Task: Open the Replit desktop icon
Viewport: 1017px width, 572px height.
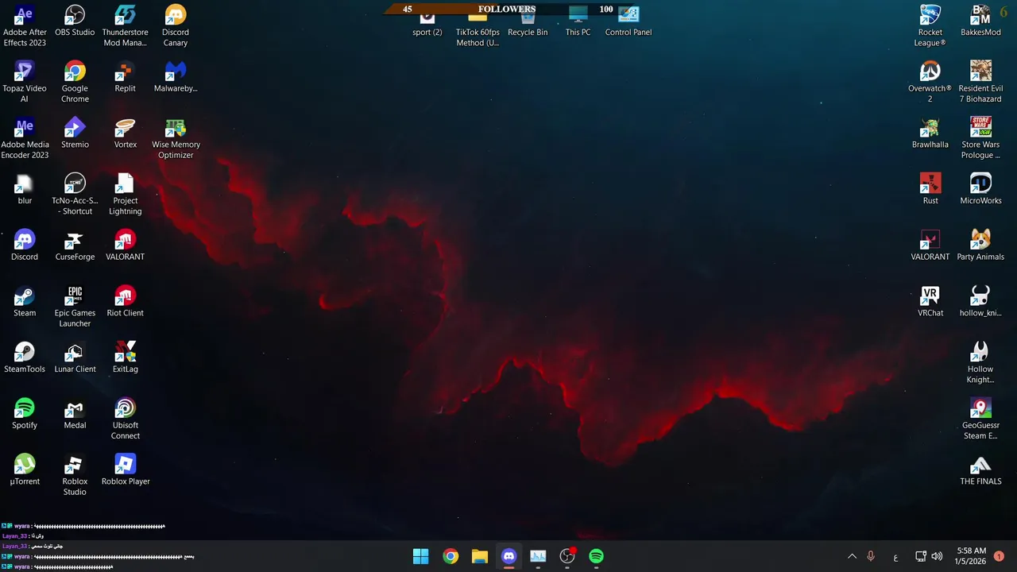Action: point(126,77)
